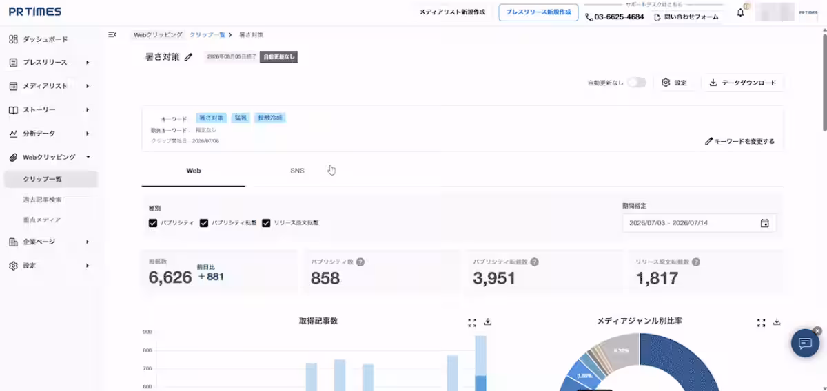The image size is (827, 391).
Task: Expand 取得記事数 chart to fullscreen
Action: [472, 322]
